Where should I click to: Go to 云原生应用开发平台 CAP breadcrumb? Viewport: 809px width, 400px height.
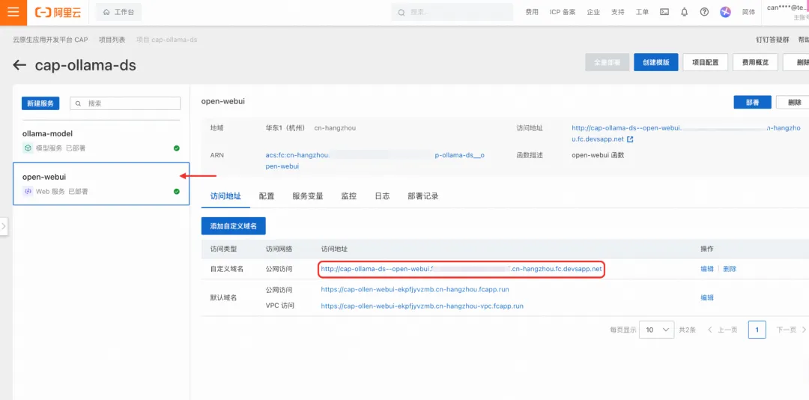point(51,40)
